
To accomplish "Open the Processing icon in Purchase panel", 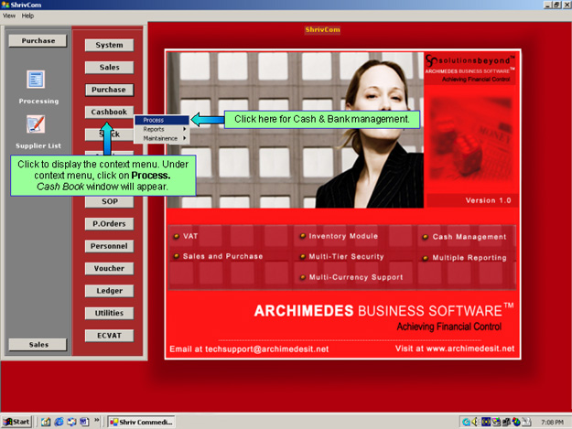I will pyautogui.click(x=36, y=80).
